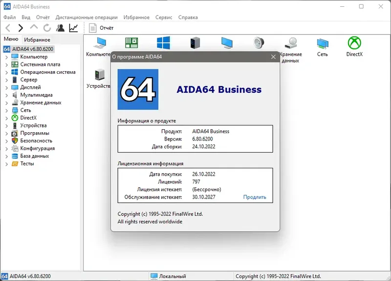
Task: Open the server tower large icon in main pane
Action: coord(195,42)
